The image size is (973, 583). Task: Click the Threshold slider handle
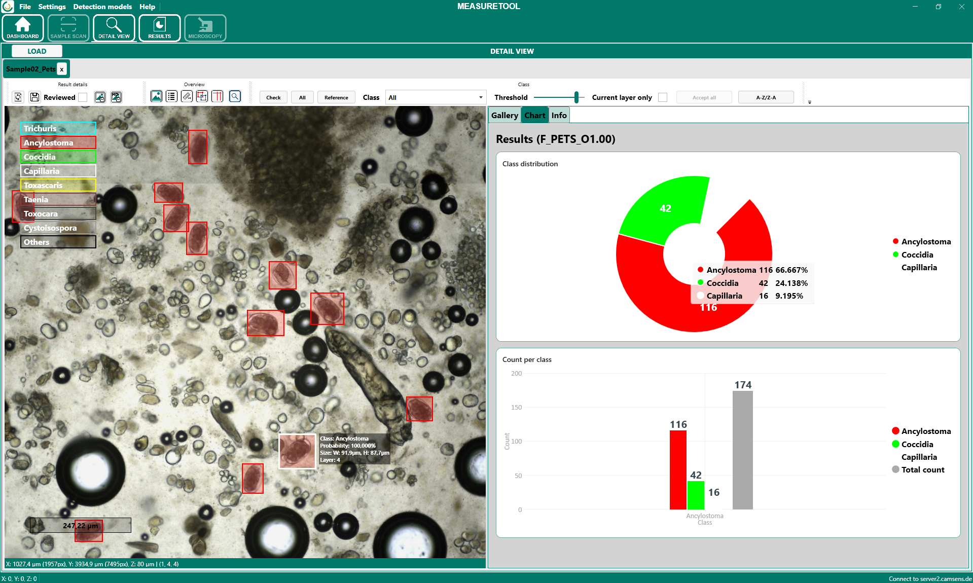click(x=576, y=97)
